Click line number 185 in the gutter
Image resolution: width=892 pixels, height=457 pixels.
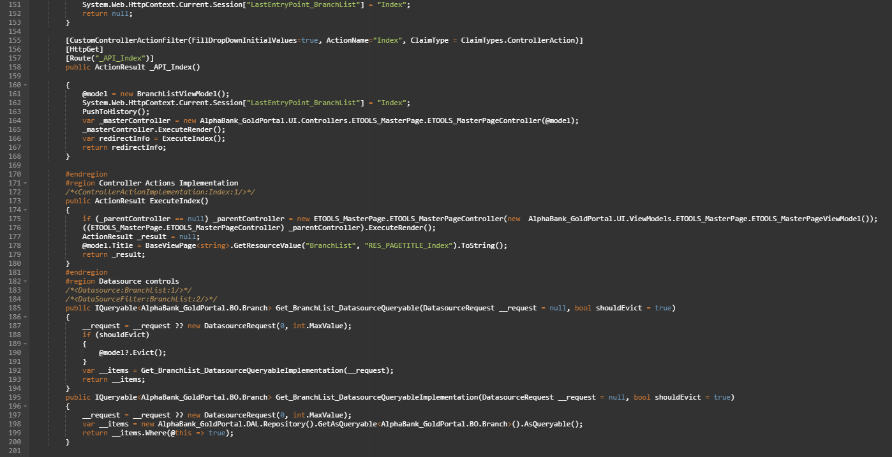point(12,308)
